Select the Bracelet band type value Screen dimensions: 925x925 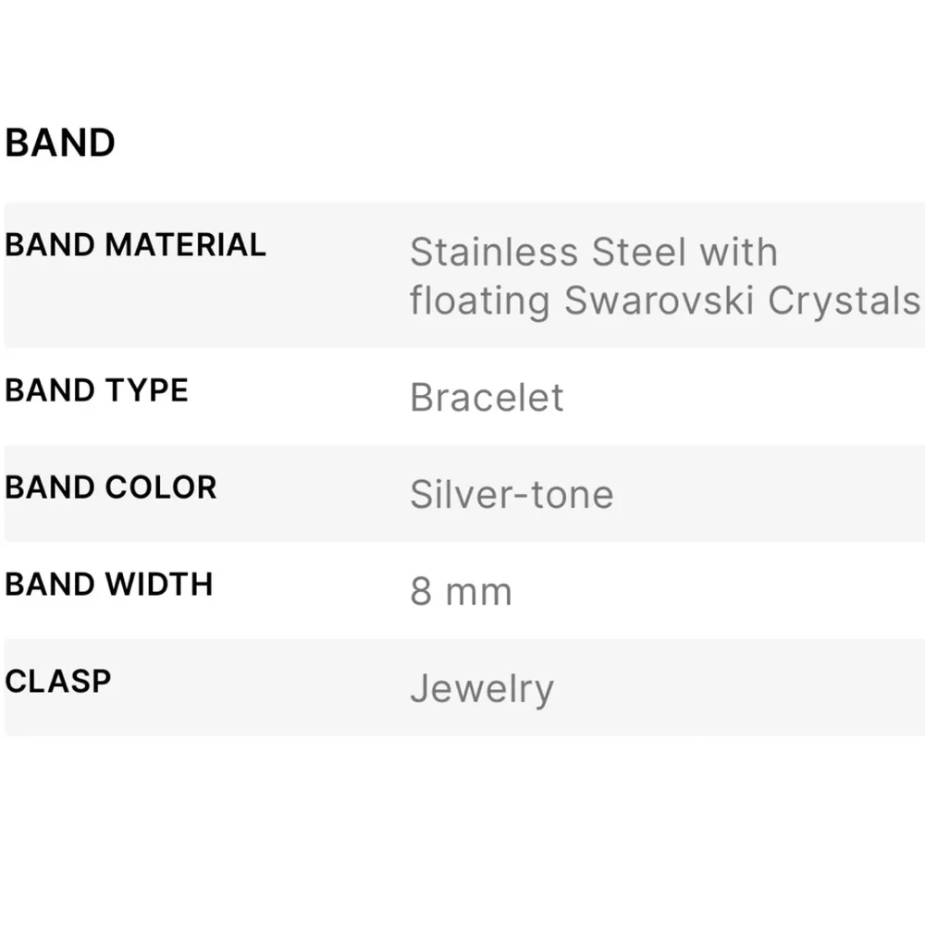point(487,398)
